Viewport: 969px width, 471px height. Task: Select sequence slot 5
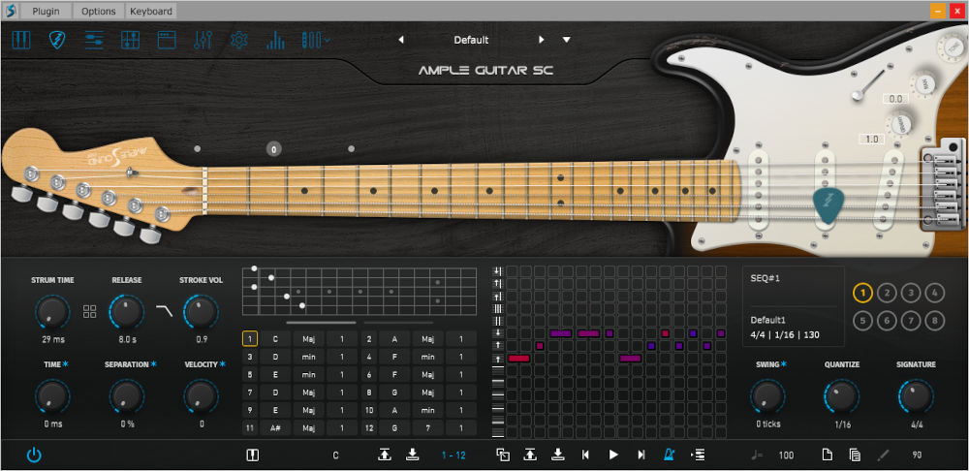(863, 320)
